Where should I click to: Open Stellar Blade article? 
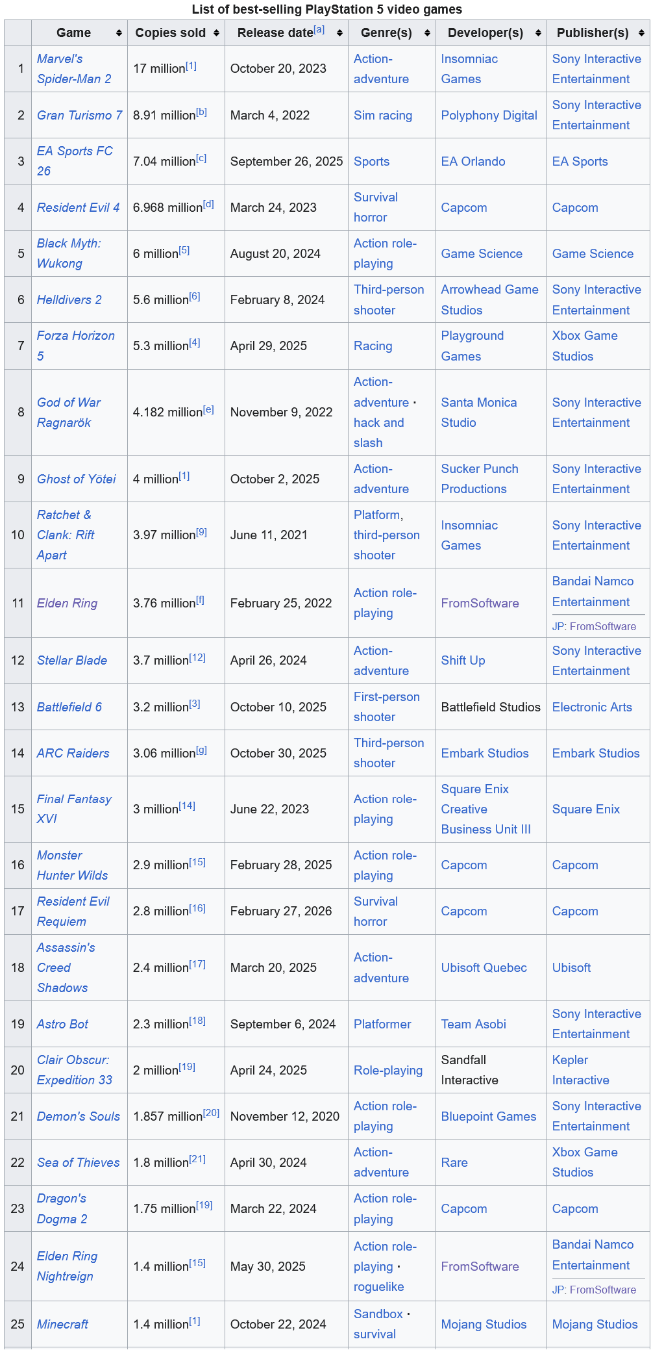[72, 660]
